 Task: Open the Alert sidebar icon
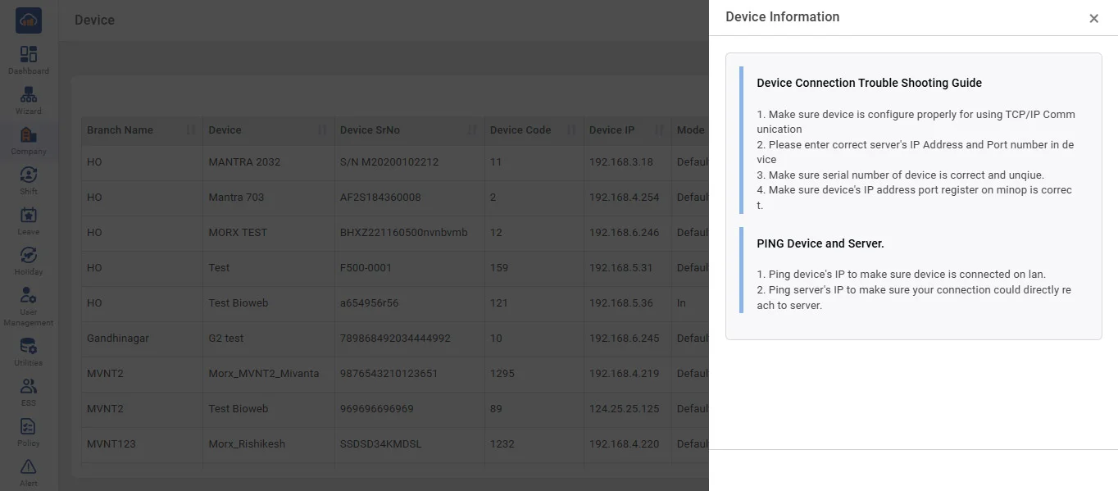(29, 468)
